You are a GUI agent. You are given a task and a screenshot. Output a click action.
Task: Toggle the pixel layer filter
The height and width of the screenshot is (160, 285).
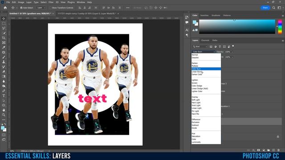coord(211,47)
